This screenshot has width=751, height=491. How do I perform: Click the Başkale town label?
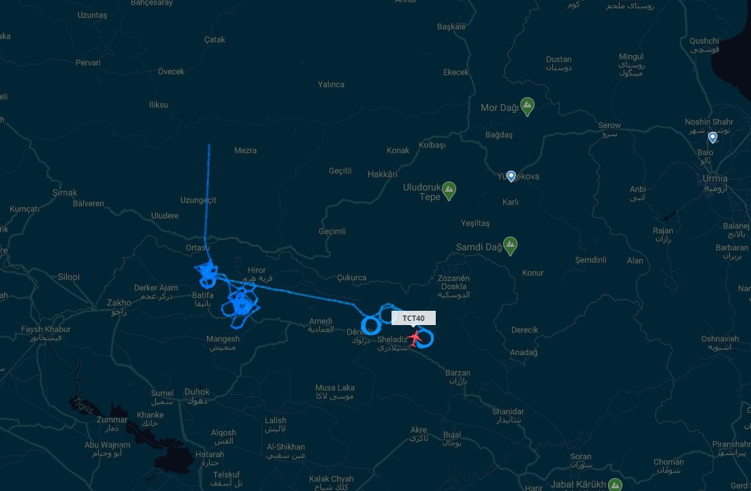click(x=451, y=27)
